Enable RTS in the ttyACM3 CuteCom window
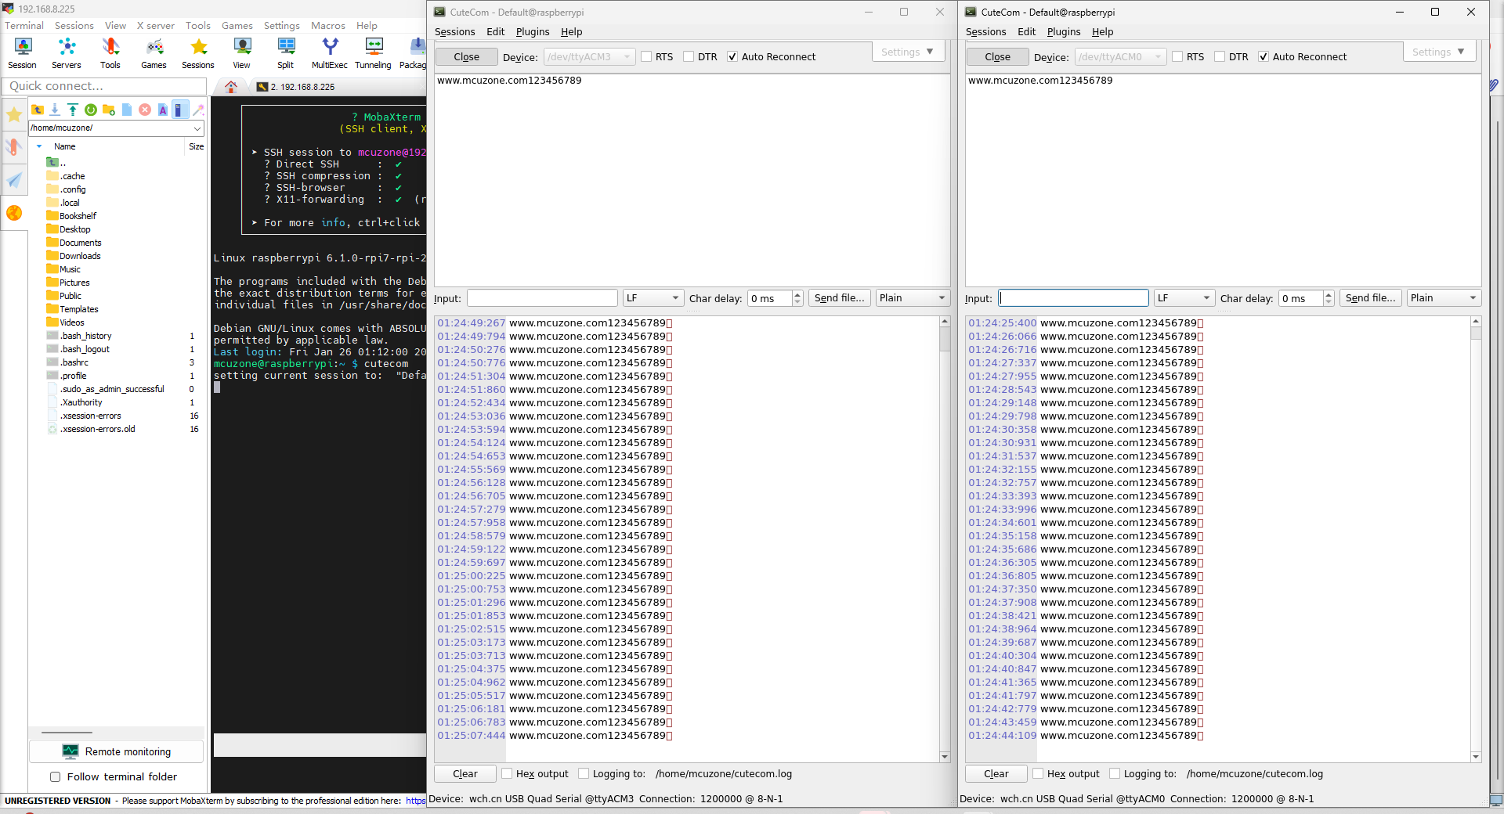 646,56
